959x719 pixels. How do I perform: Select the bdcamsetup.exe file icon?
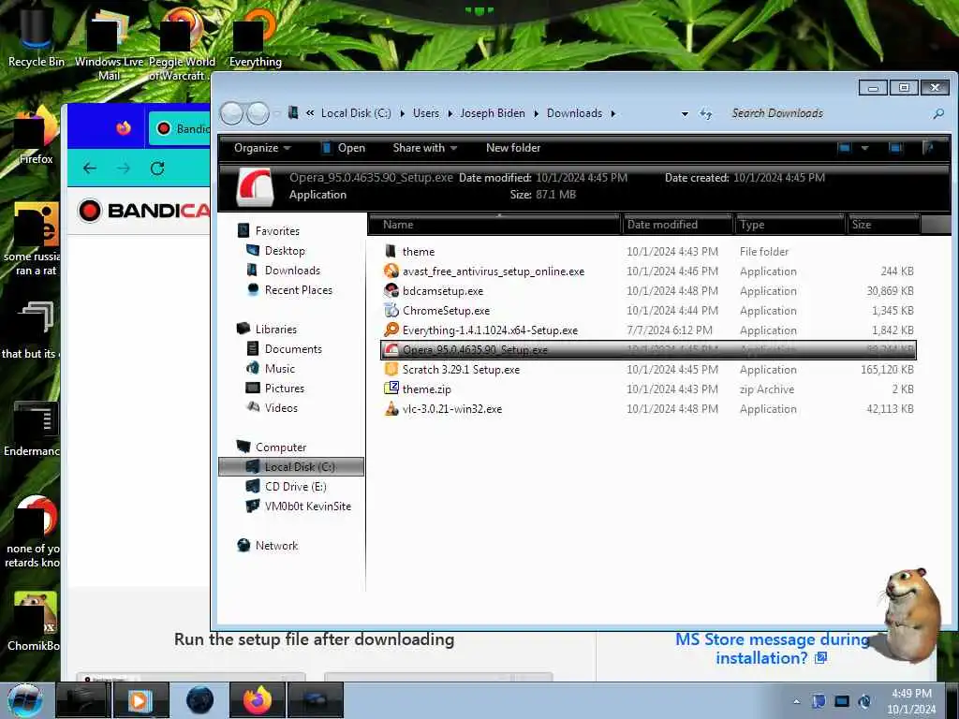pyautogui.click(x=391, y=290)
